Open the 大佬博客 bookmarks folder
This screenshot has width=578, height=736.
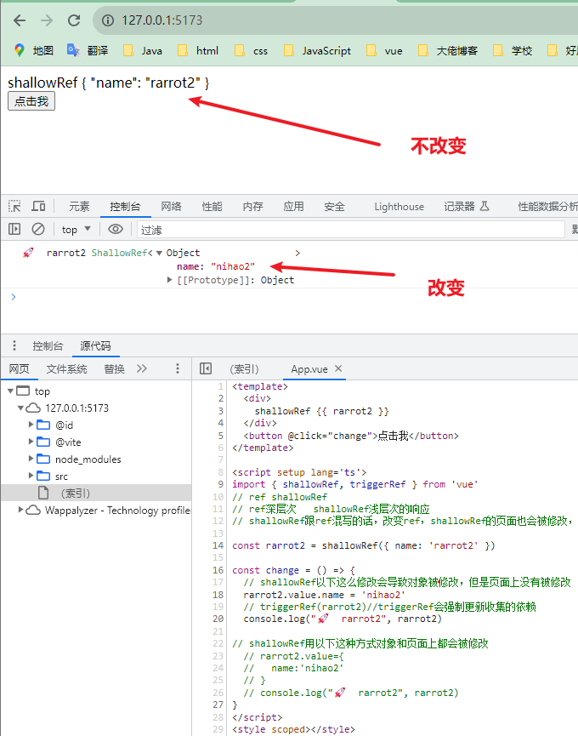pyautogui.click(x=448, y=51)
